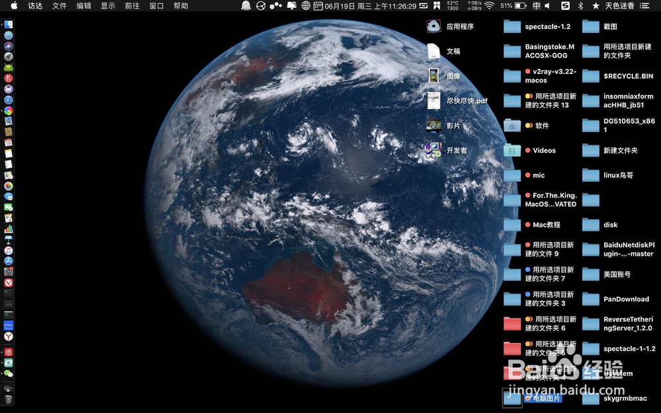Select the 新建文件夹 folder

(x=610, y=151)
